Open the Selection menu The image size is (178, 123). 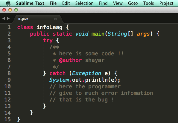[x=84, y=3]
